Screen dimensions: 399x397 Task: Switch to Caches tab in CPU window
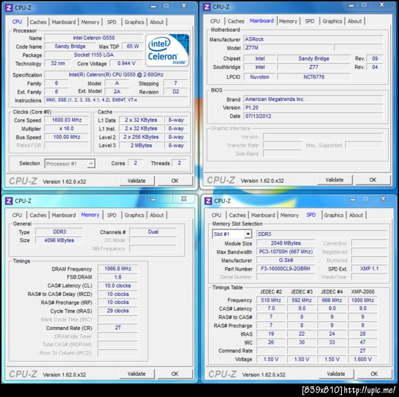tap(38, 22)
